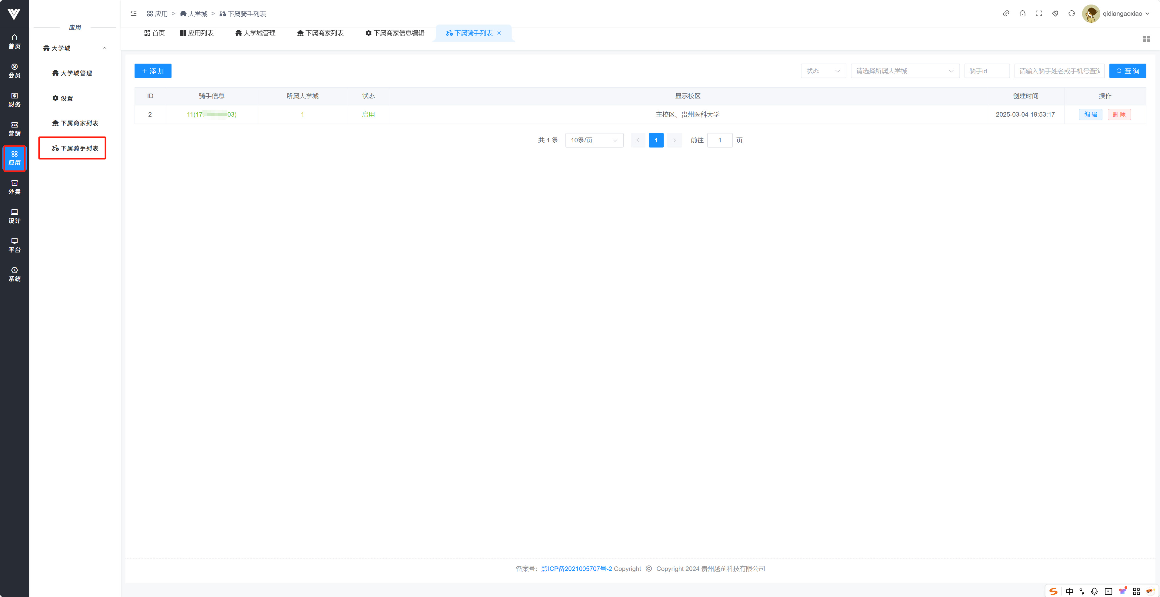
Task: Open the 财务 section in left rail
Action: click(x=15, y=100)
